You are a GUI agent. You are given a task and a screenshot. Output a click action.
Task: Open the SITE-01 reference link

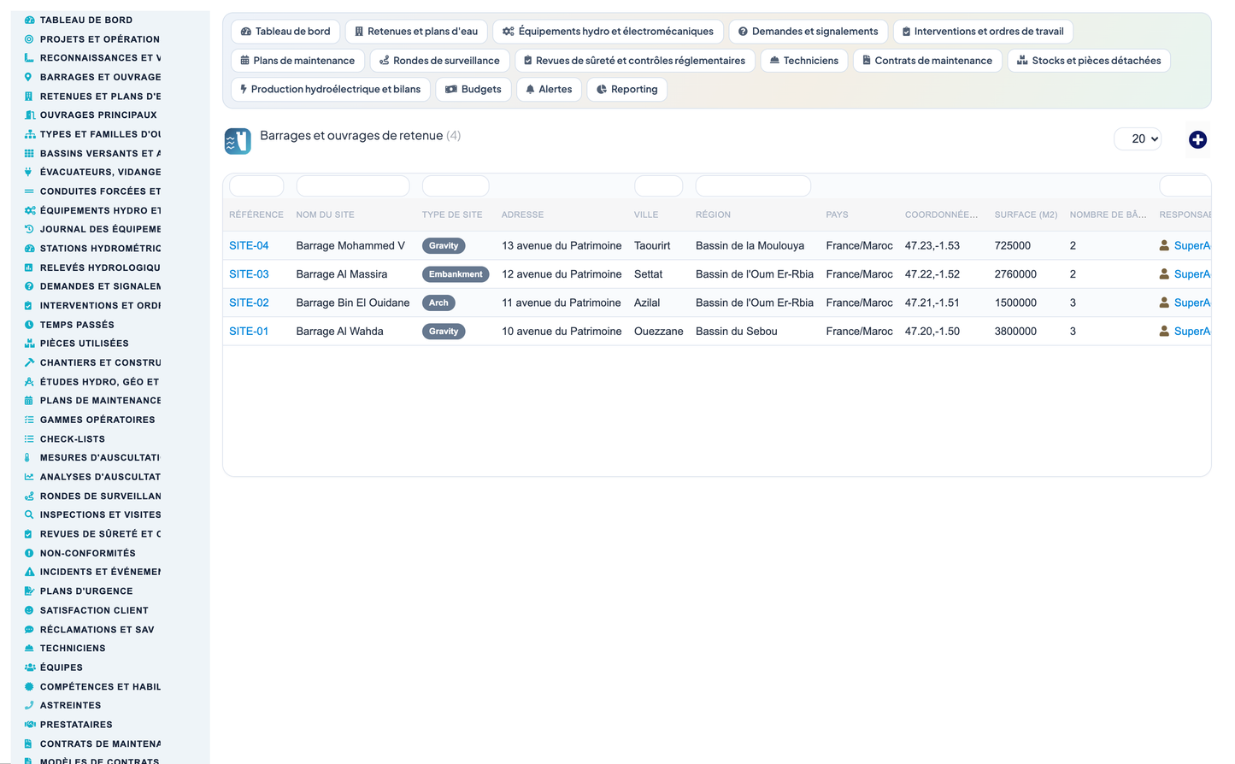[249, 332]
